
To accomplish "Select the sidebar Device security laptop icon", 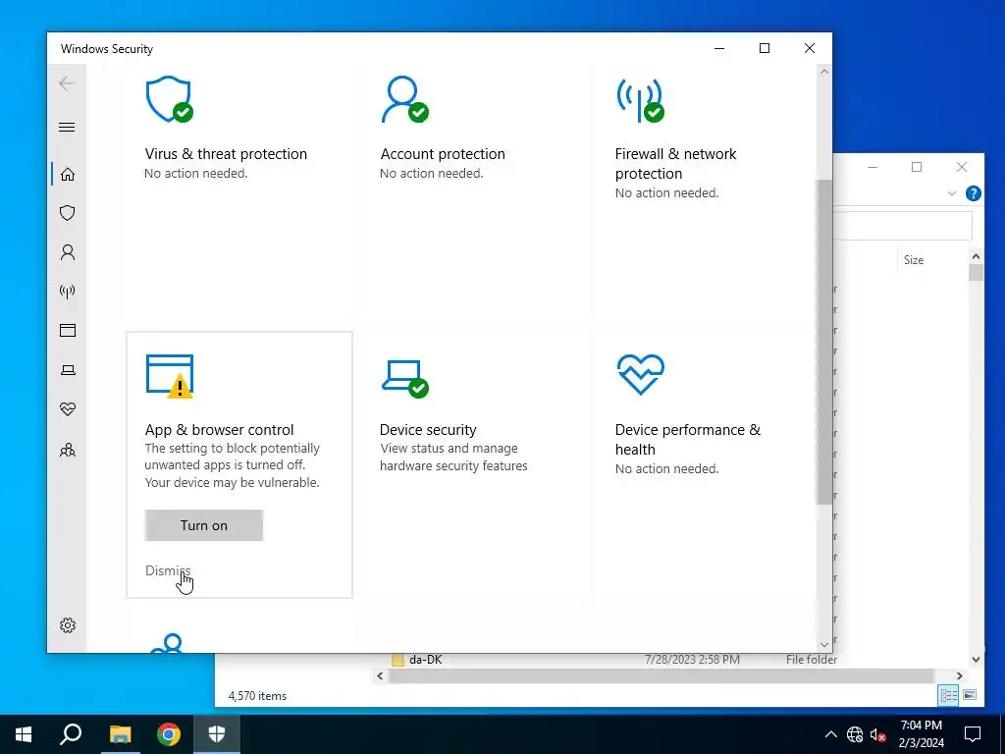I will pos(68,370).
